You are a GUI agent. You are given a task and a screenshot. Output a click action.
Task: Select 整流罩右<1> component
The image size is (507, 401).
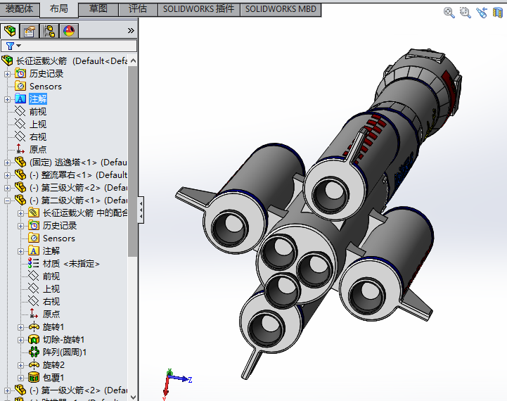tap(79, 175)
